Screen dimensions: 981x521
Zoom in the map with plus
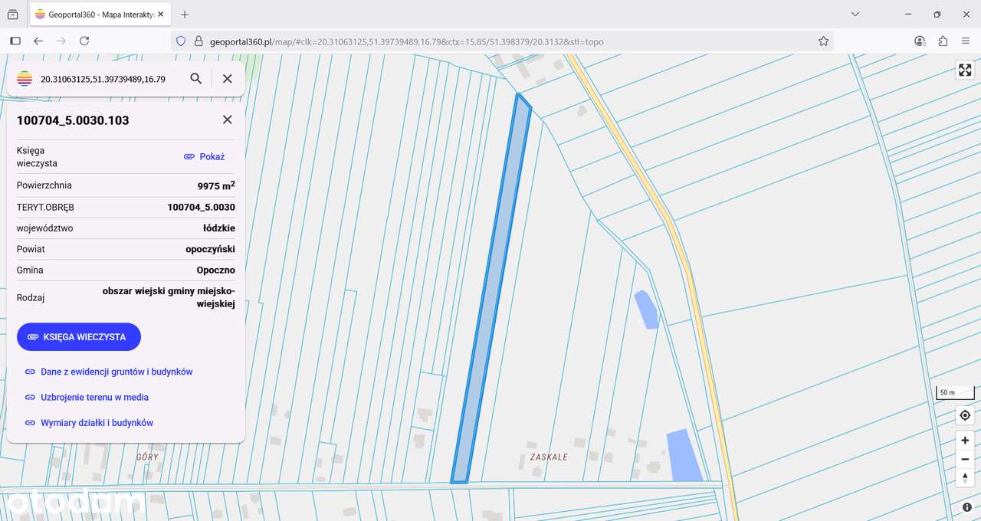pyautogui.click(x=965, y=441)
